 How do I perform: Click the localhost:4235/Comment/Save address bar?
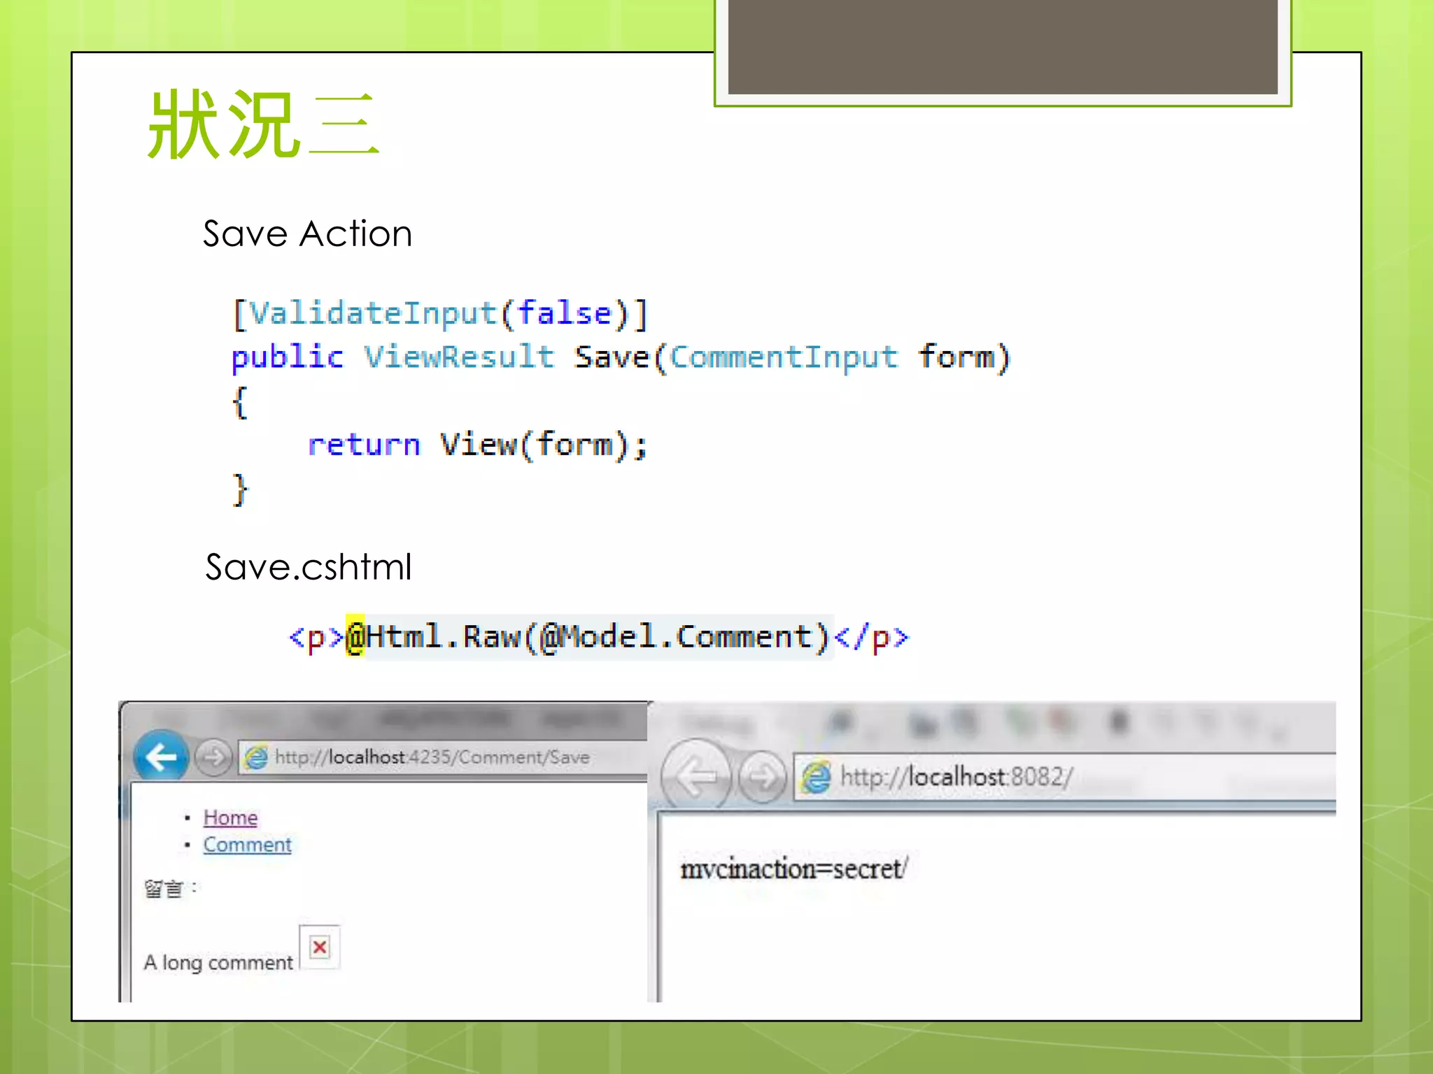443,757
